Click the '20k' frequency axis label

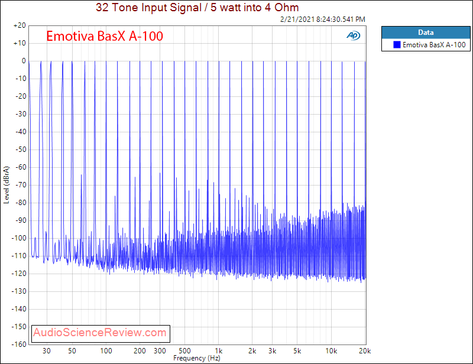click(365, 351)
